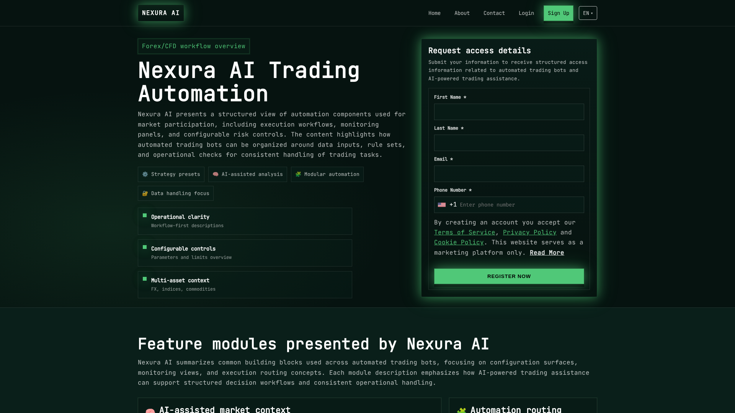This screenshot has height=413, width=735.
Task: Open the Login page
Action: coord(526,13)
